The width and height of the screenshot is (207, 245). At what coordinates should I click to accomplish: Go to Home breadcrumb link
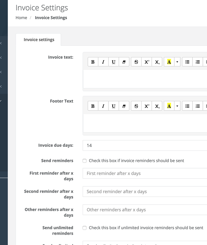pyautogui.click(x=21, y=18)
